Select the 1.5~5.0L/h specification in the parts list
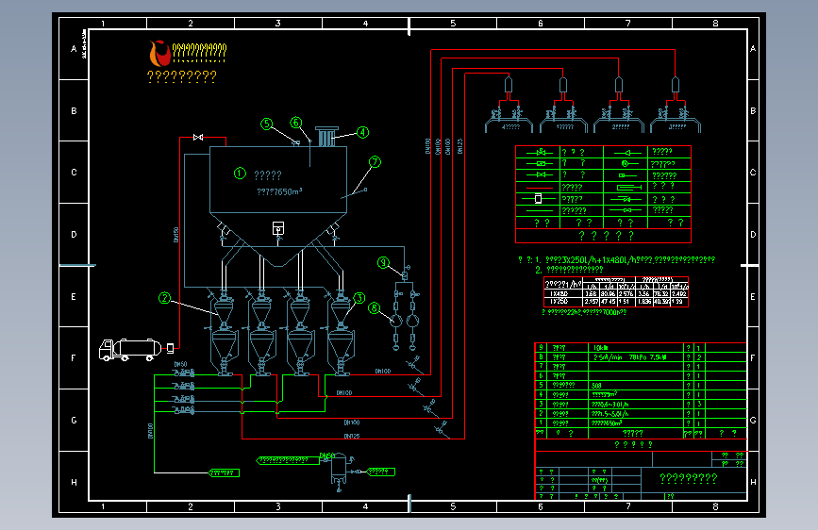 609,414
